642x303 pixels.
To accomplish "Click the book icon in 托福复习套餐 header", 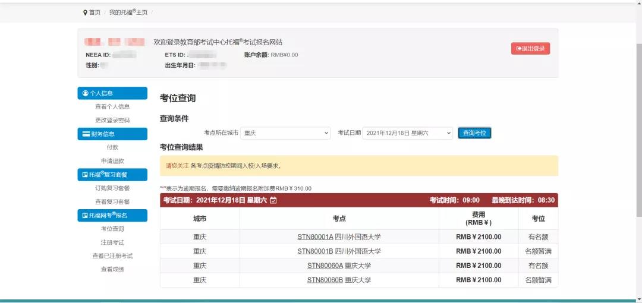I will [x=85, y=175].
